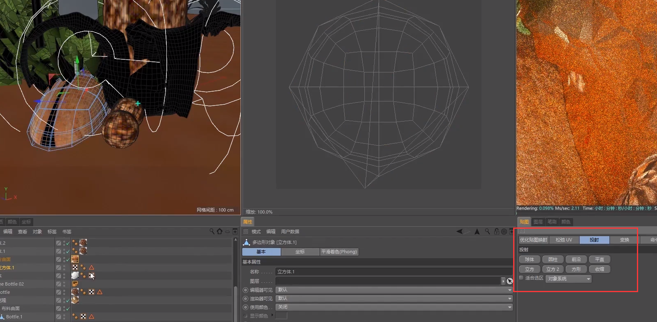Select the checkerboard UVW tag on Bottle.1 row
The height and width of the screenshot is (322, 657).
84,316
